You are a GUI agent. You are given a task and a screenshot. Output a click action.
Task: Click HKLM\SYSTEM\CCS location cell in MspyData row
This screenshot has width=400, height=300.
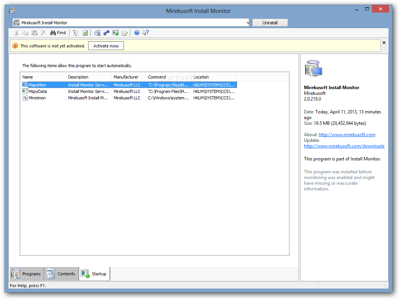(214, 91)
